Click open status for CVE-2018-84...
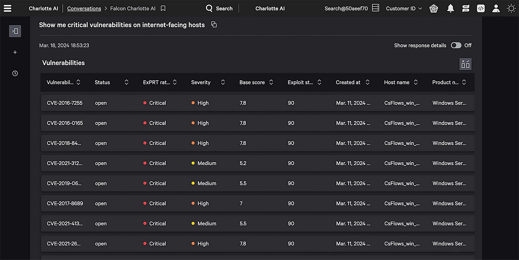Viewport: 519px width, 260px height. (101, 143)
